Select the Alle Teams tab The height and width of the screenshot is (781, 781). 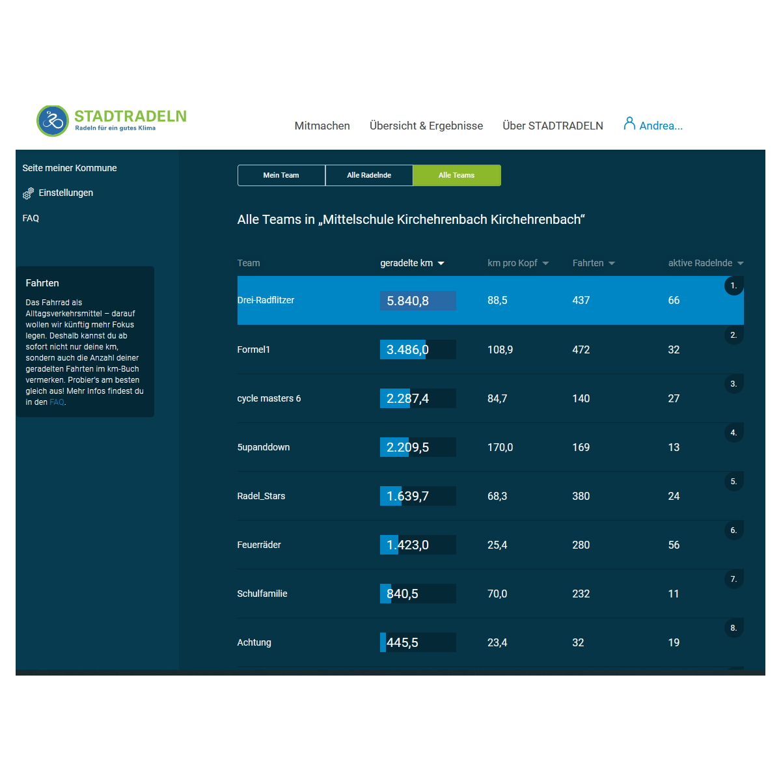coord(456,175)
